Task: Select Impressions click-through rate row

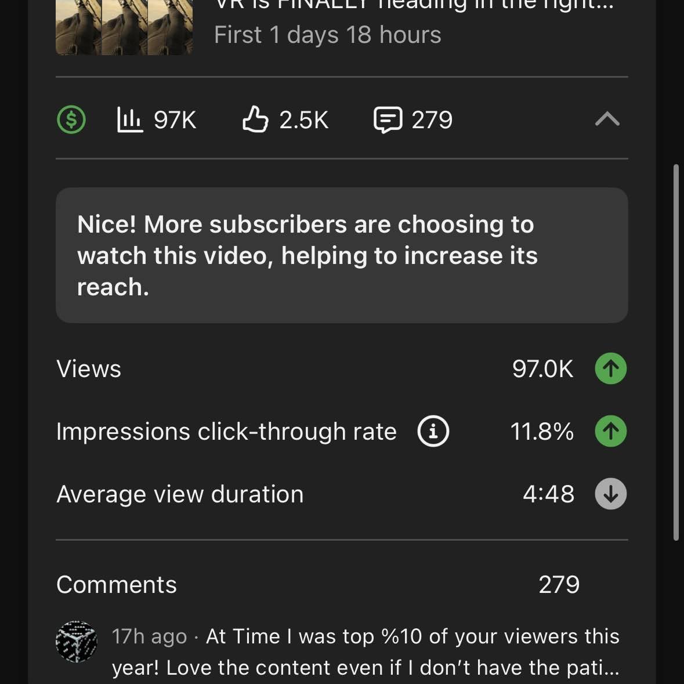Action: [x=342, y=431]
